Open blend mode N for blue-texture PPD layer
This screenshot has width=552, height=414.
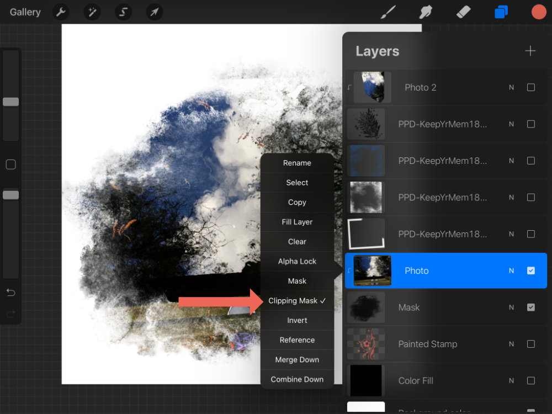coord(512,161)
